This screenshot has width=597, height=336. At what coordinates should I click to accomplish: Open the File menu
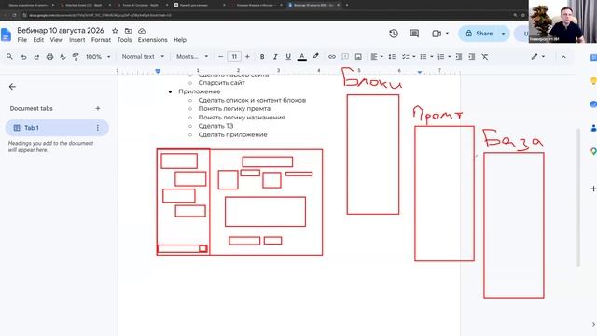(x=22, y=40)
